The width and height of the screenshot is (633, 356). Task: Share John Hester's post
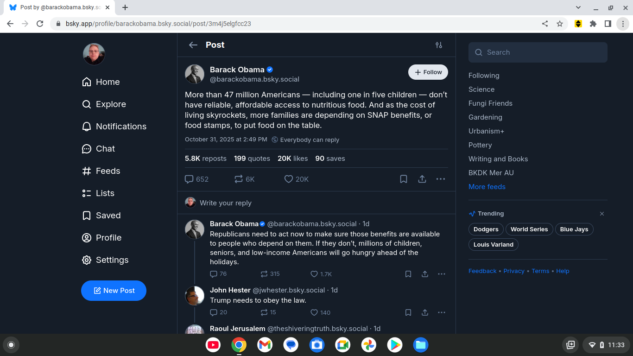[x=425, y=312]
